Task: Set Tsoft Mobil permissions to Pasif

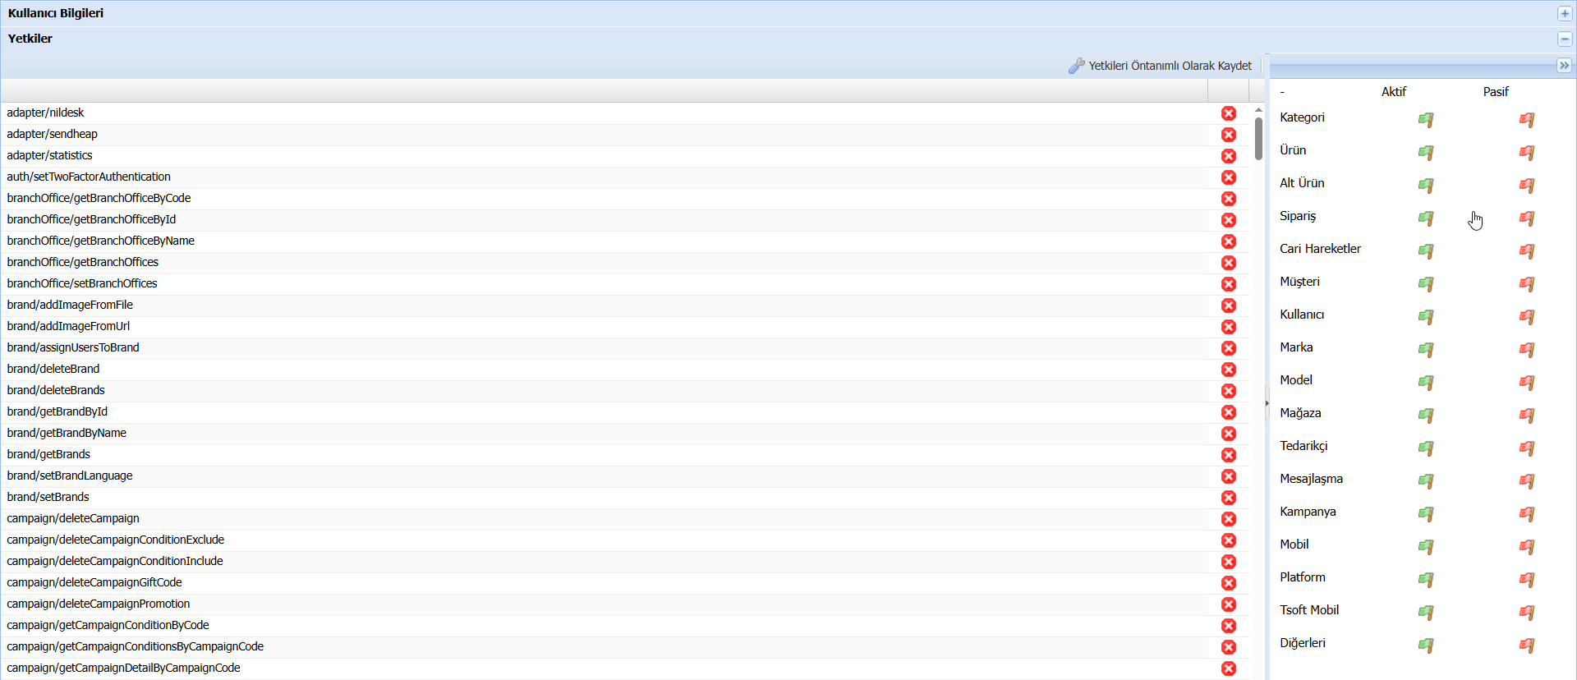Action: coord(1526,613)
